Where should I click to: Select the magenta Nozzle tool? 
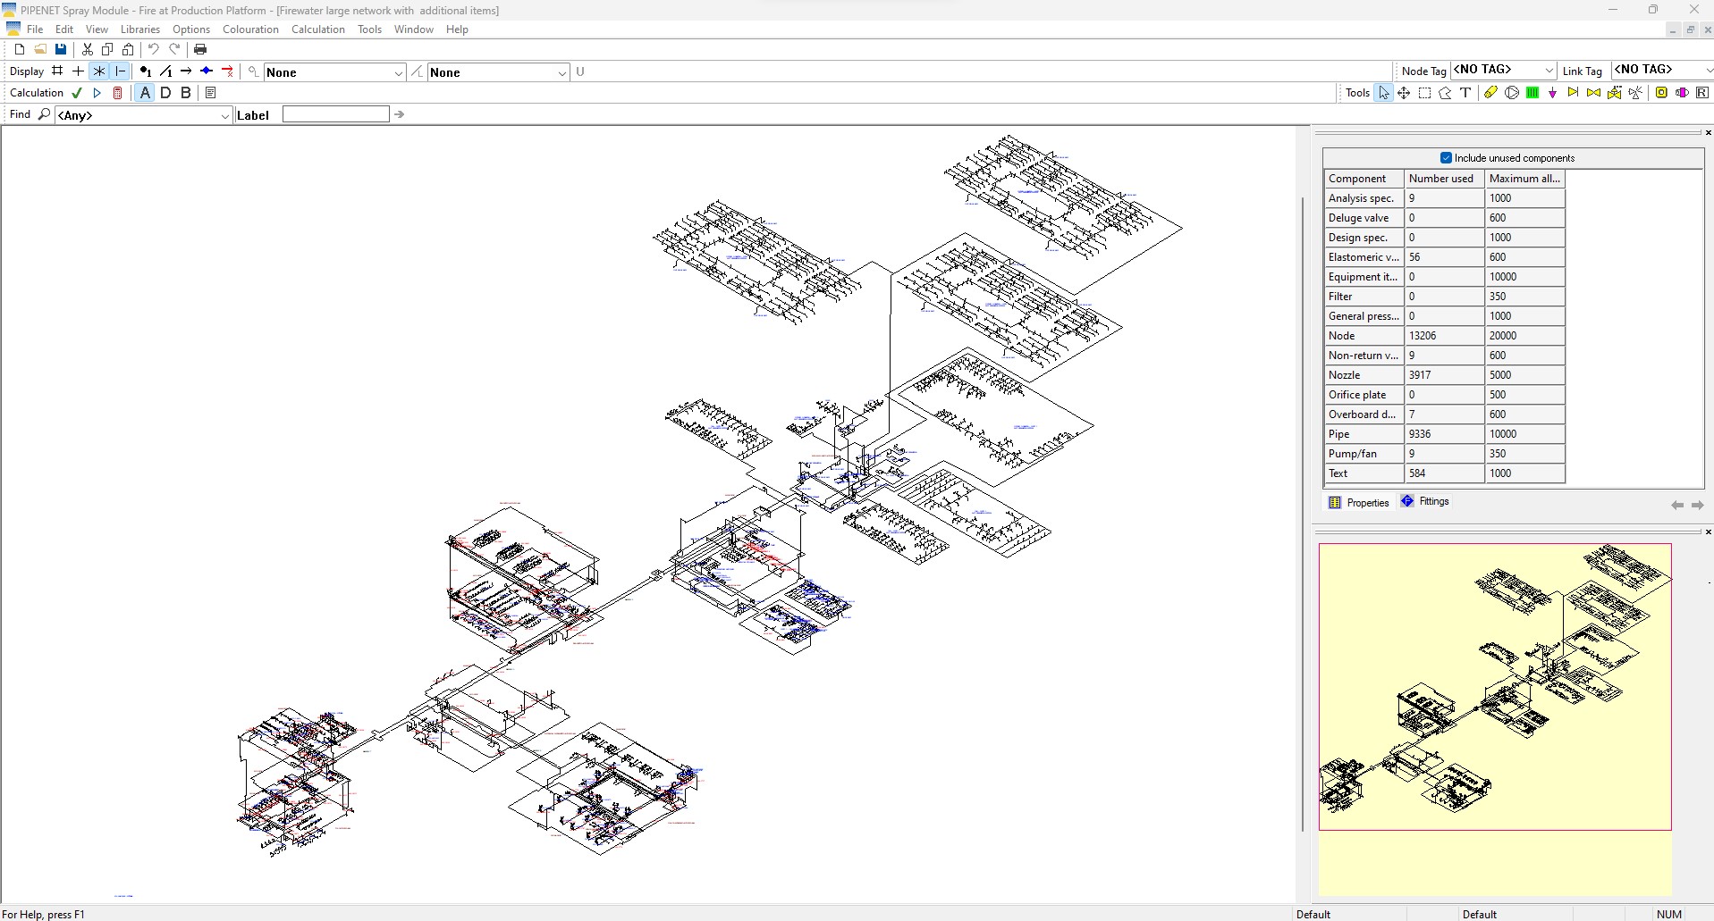(1553, 93)
